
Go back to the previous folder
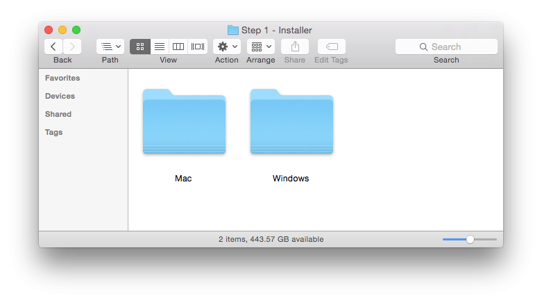click(53, 47)
